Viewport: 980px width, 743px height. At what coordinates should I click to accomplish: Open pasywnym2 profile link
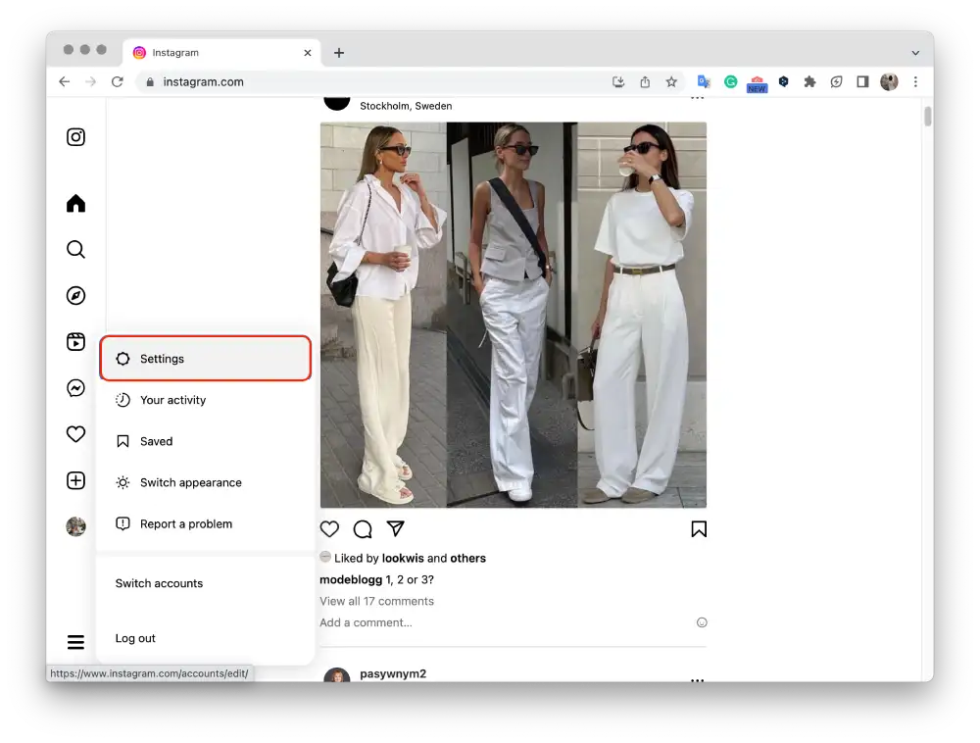tap(393, 673)
